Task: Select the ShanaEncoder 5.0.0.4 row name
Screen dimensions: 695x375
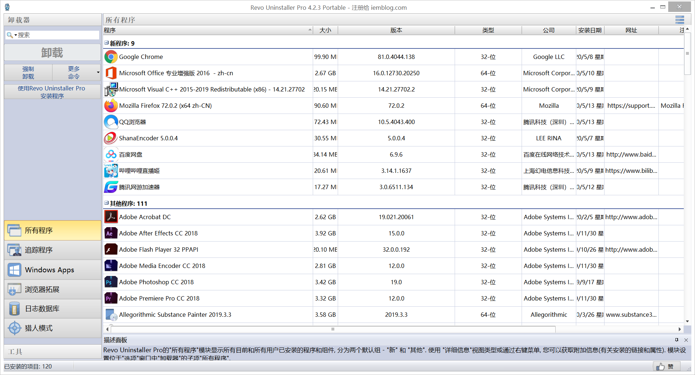Action: pos(148,138)
